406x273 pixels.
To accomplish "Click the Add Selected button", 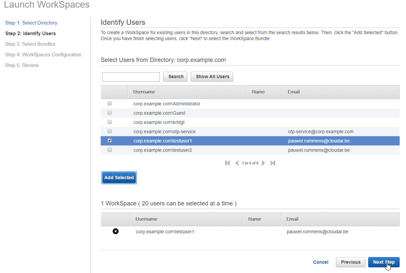I will 119,178.
